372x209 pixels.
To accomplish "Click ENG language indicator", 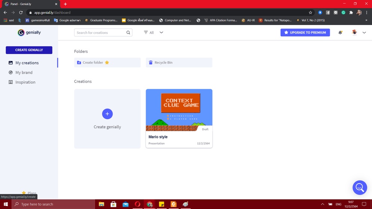I will point(339,204).
